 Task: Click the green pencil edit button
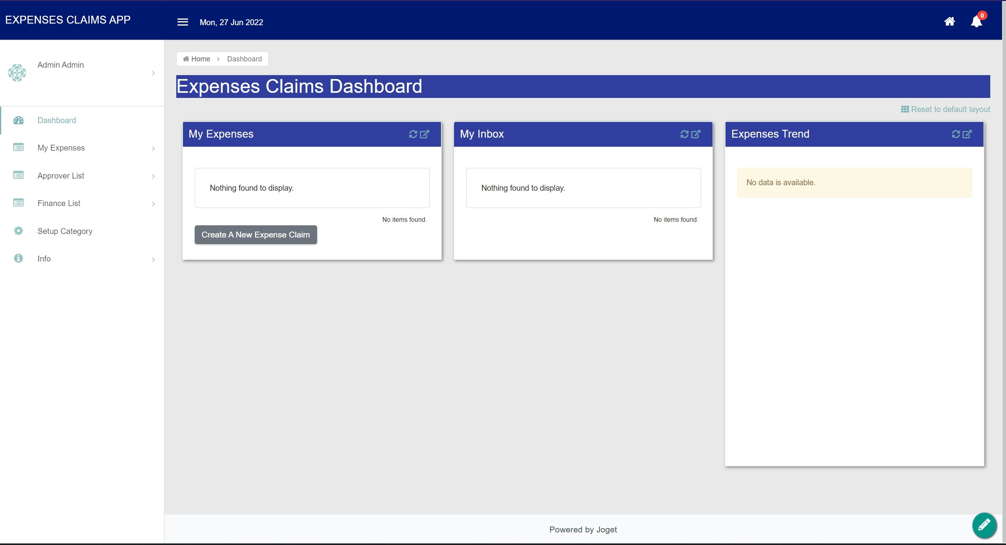(984, 525)
